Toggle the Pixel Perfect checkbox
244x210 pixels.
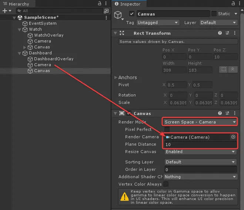(167, 129)
